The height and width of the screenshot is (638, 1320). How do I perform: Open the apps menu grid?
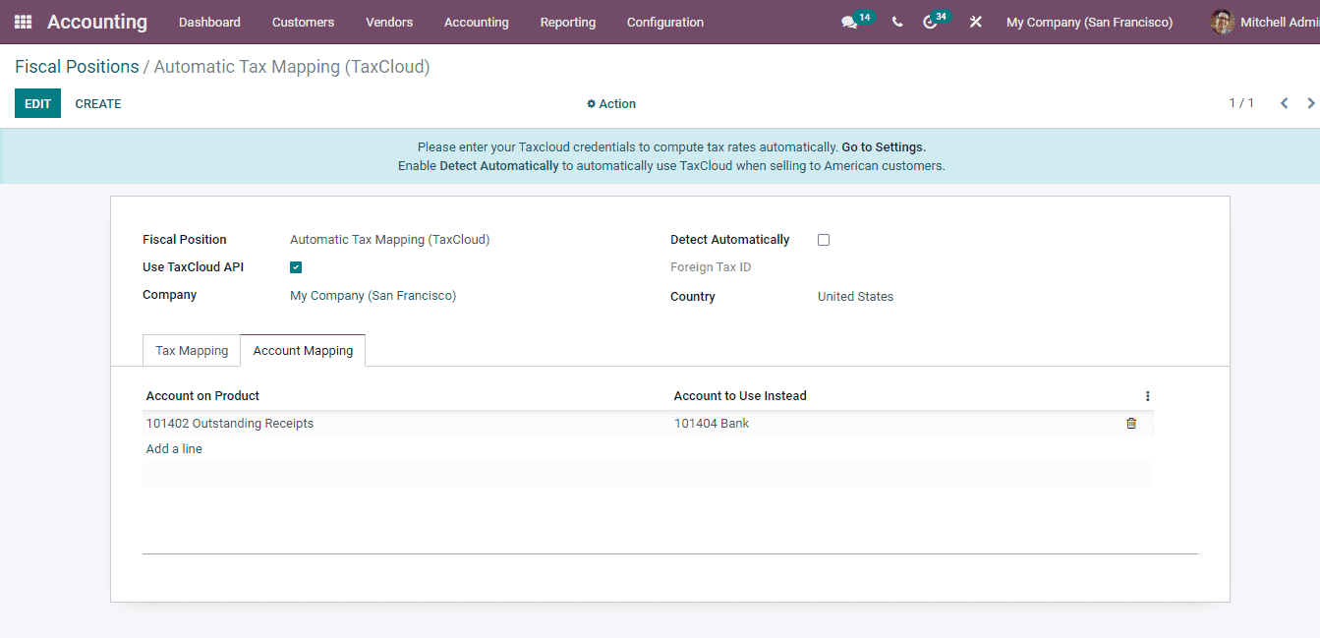coord(22,22)
